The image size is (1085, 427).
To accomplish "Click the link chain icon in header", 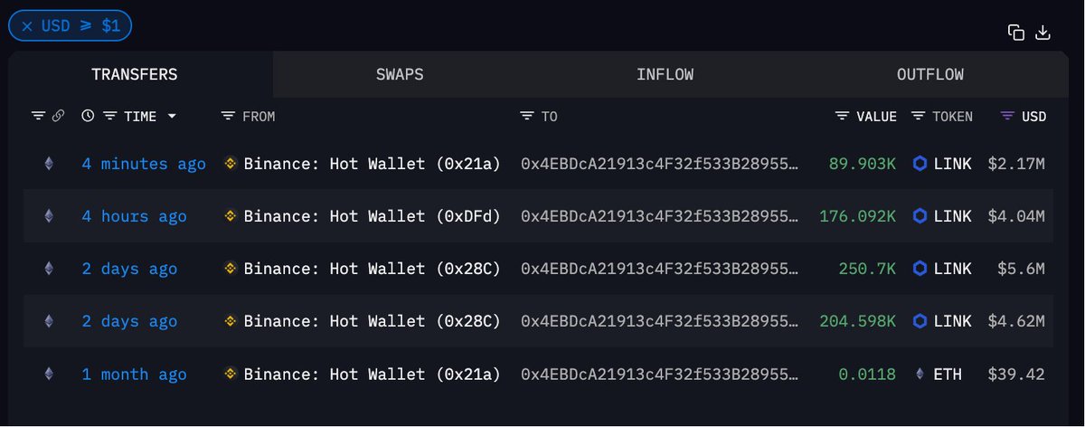I will [58, 116].
